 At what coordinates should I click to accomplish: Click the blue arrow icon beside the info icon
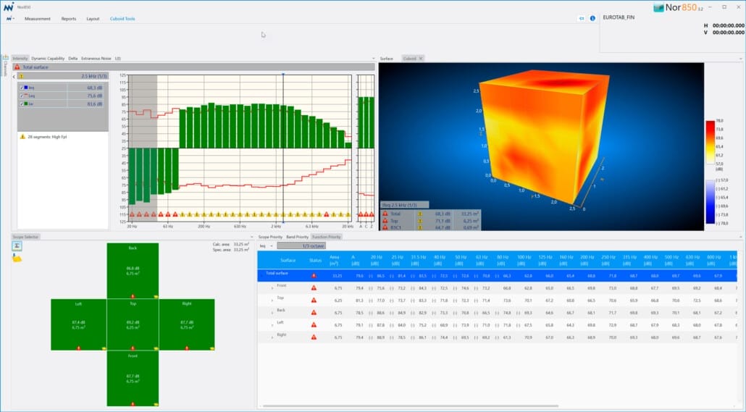pos(581,18)
